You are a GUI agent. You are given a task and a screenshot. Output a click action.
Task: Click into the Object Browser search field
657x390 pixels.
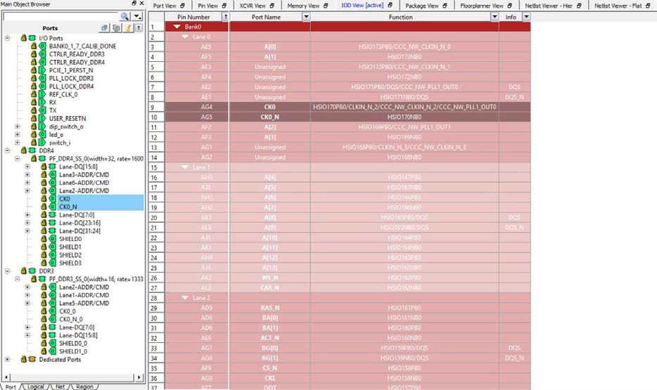(x=61, y=16)
